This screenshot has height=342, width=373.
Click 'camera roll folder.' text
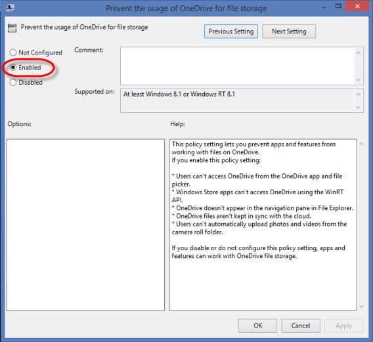coord(197,232)
